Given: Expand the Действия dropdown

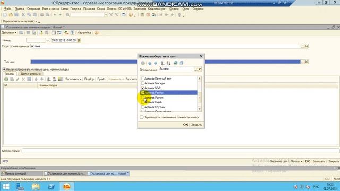Looking at the screenshot, I should click(x=9, y=33).
